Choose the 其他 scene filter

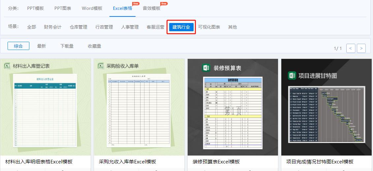[233, 27]
